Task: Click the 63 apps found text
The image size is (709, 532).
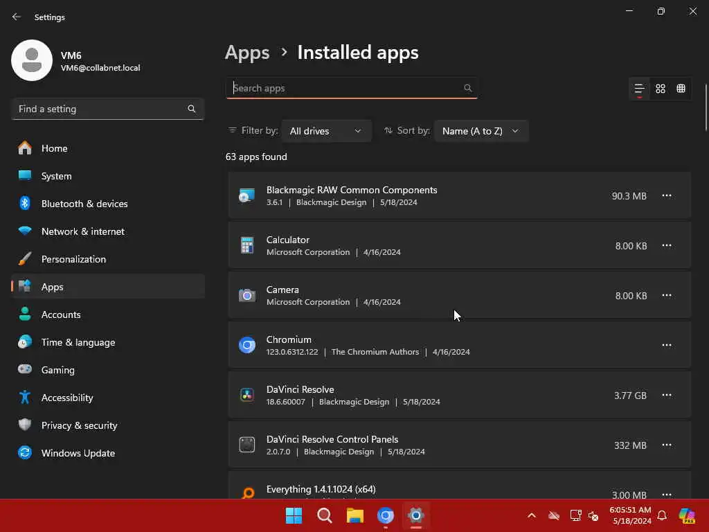Action: (x=256, y=157)
